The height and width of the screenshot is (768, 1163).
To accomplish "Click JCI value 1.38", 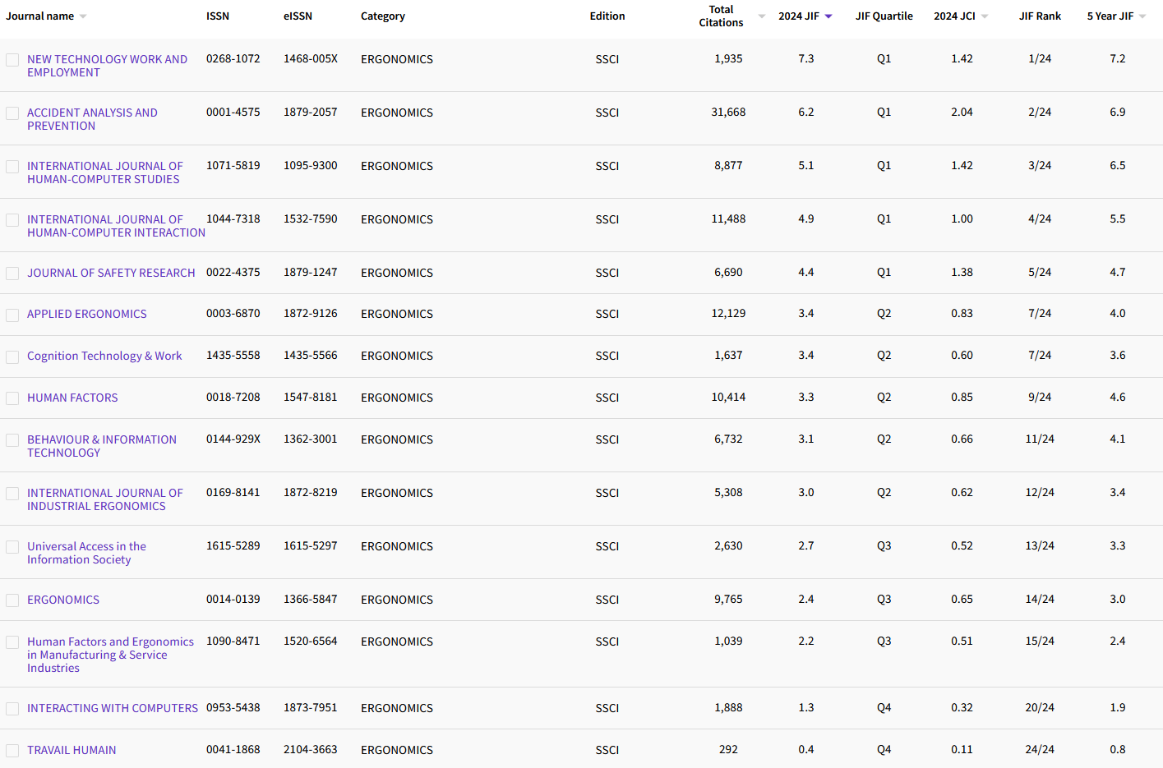I will [x=962, y=272].
